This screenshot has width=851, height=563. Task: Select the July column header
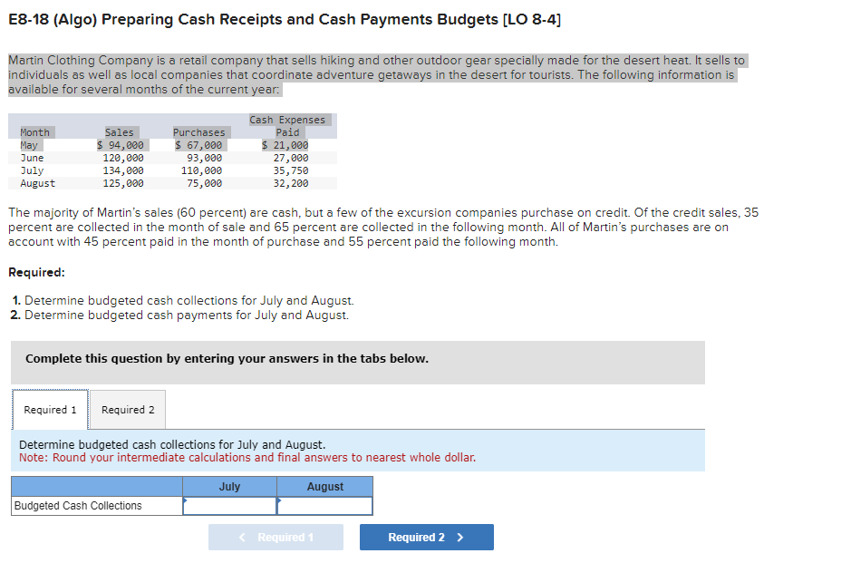pyautogui.click(x=229, y=487)
